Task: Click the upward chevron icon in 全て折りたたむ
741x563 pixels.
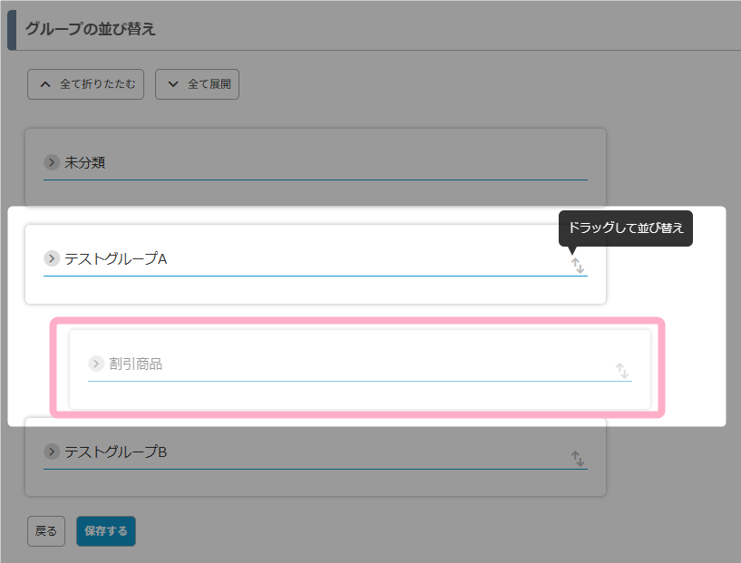Action: click(x=45, y=84)
